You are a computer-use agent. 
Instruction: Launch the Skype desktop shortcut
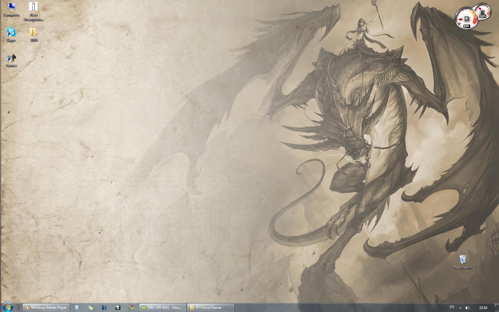[x=11, y=35]
